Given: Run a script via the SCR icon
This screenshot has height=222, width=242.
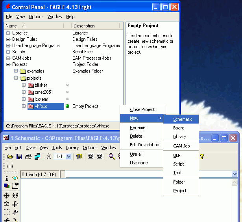Looking at the screenshot, I should point(91,156).
